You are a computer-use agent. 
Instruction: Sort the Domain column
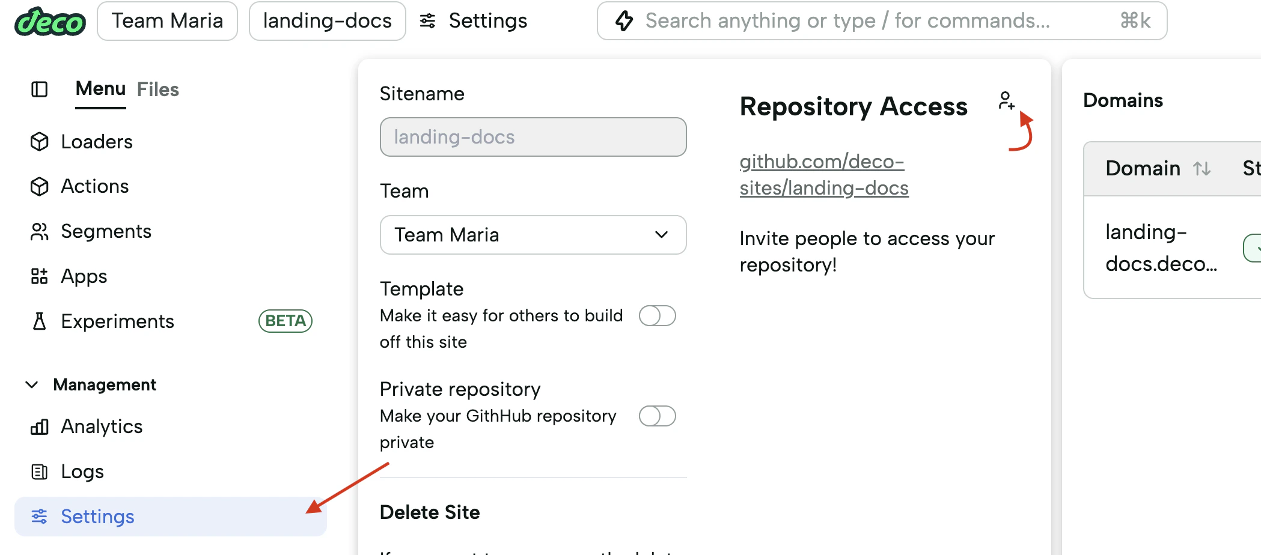tap(1203, 169)
